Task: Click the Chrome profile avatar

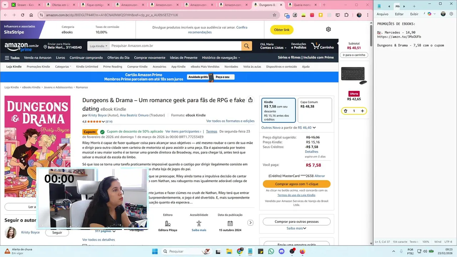Action: pyautogui.click(x=359, y=15)
